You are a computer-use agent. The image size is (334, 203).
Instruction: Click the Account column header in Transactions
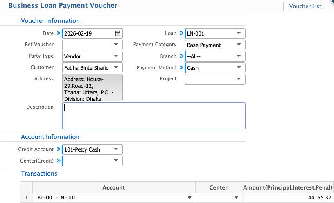[x=113, y=187]
